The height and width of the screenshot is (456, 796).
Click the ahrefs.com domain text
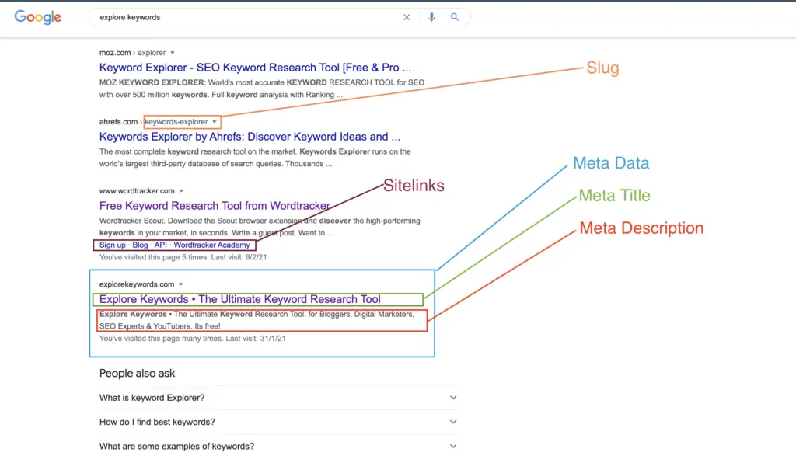(118, 122)
